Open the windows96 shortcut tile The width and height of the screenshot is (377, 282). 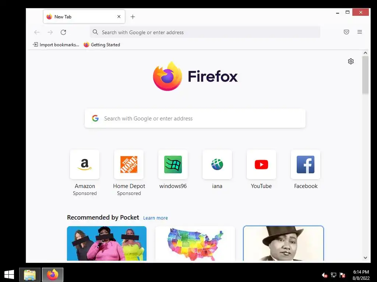(x=173, y=170)
